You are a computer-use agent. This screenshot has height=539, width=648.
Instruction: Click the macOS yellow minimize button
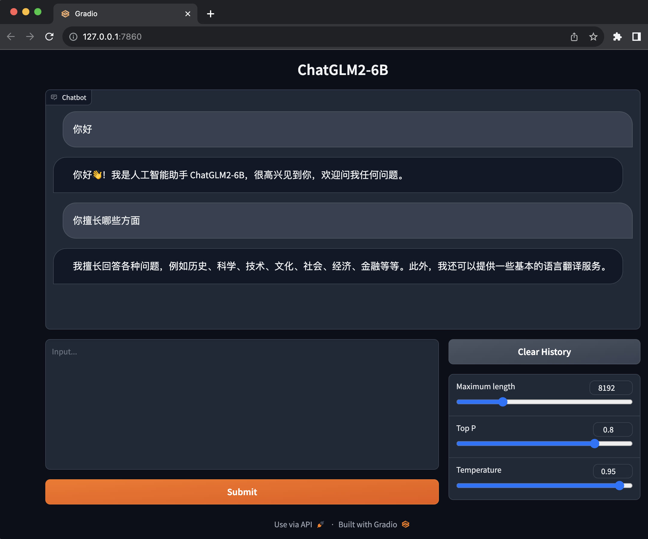[x=25, y=12]
